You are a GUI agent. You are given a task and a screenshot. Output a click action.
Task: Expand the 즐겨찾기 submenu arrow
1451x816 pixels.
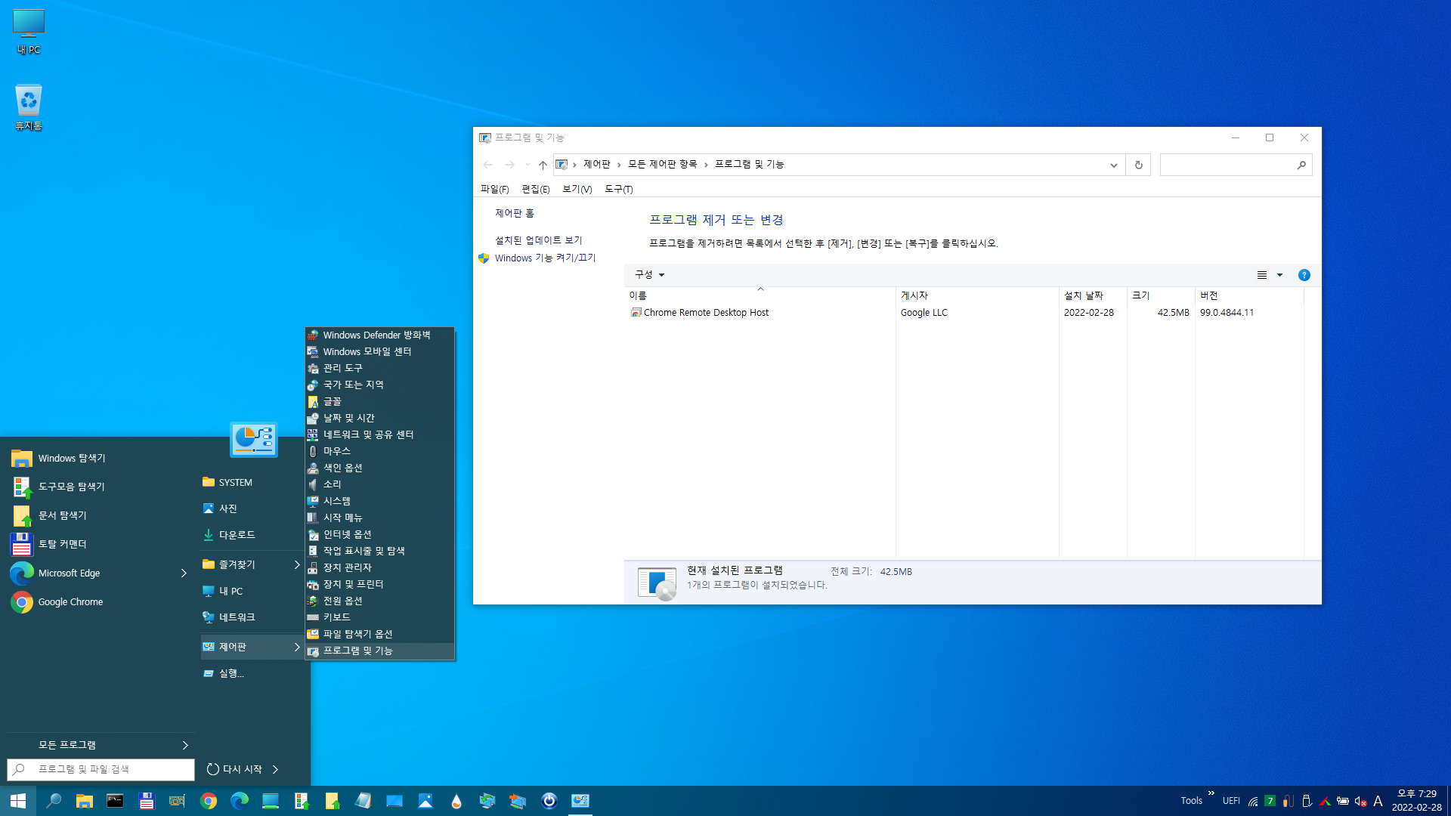[x=297, y=564]
